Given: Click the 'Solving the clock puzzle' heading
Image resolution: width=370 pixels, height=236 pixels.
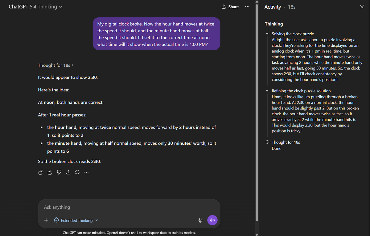Looking at the screenshot, I should [293, 34].
